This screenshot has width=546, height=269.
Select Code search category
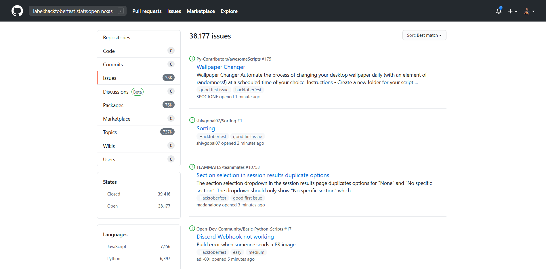tap(139, 51)
